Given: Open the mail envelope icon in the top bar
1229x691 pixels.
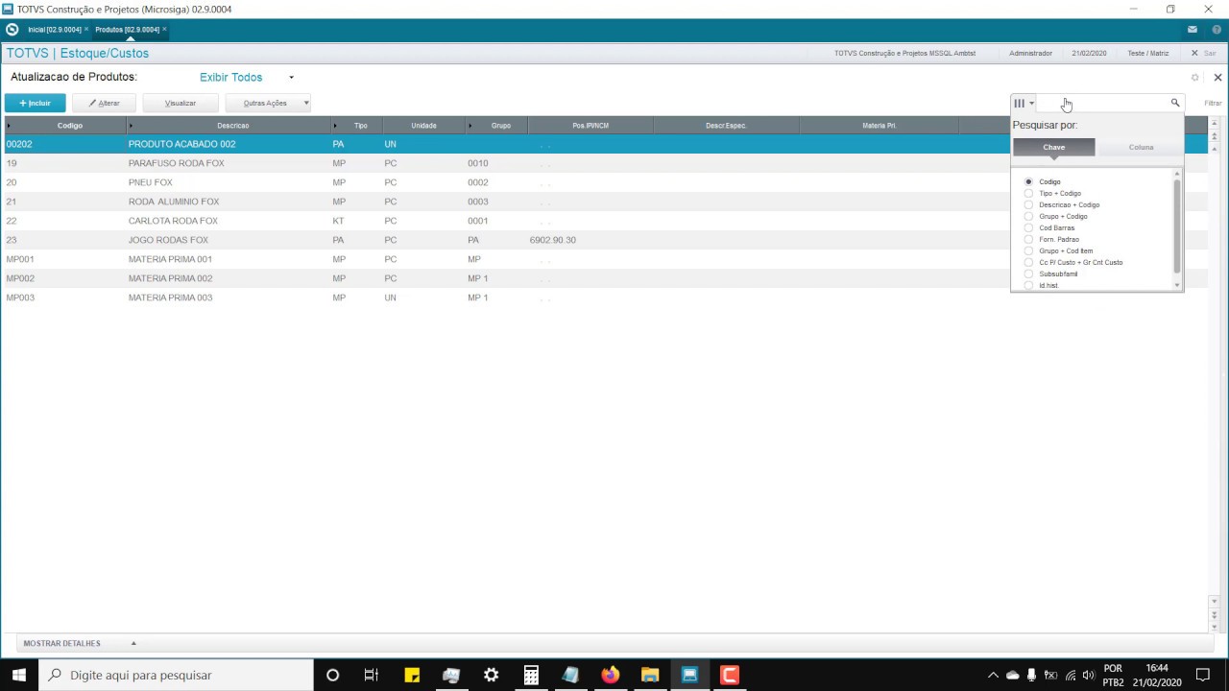Looking at the screenshot, I should coord(1193,30).
